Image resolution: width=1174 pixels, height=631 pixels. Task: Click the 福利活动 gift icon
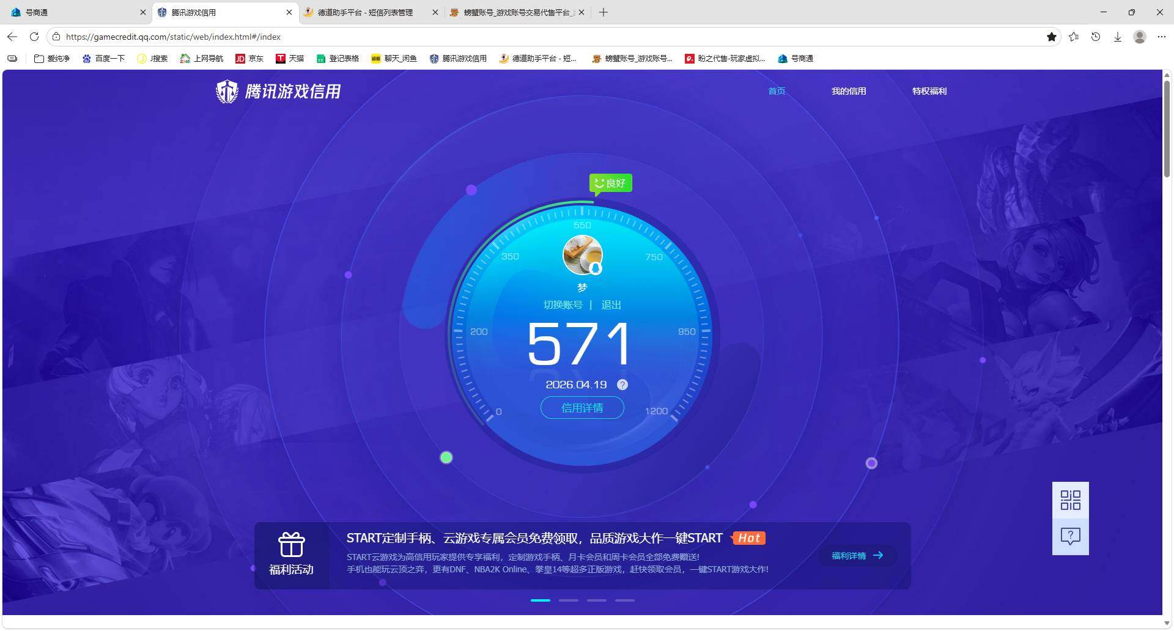click(x=292, y=544)
